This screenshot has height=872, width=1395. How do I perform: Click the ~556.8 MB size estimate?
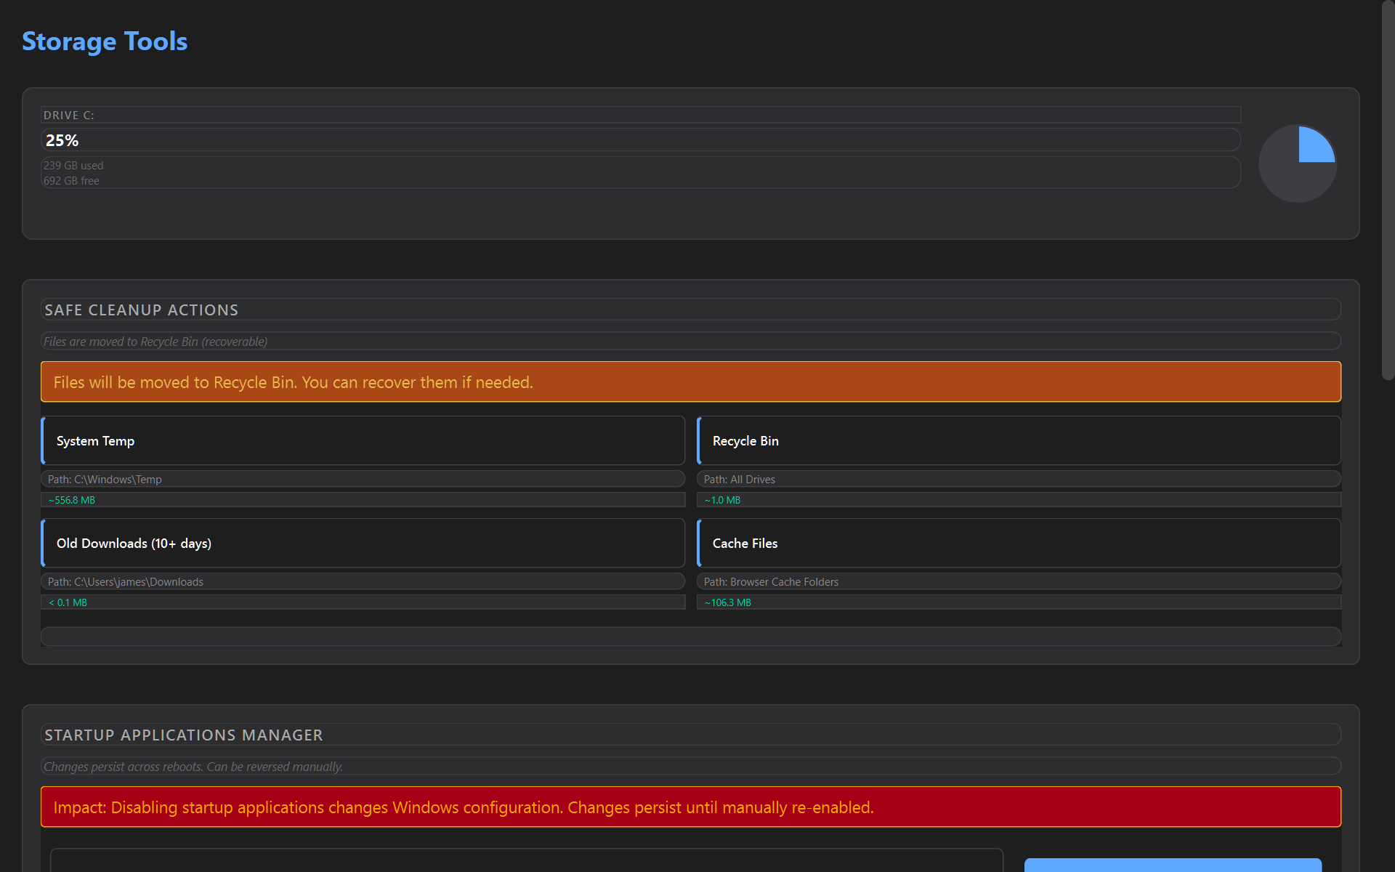coord(72,500)
